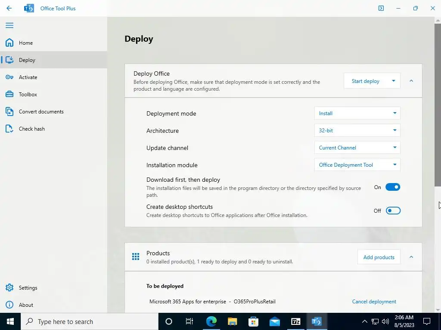Screen dimensions: 441x330
Task: Turn off Download first, then deploy
Action: pyautogui.click(x=393, y=187)
